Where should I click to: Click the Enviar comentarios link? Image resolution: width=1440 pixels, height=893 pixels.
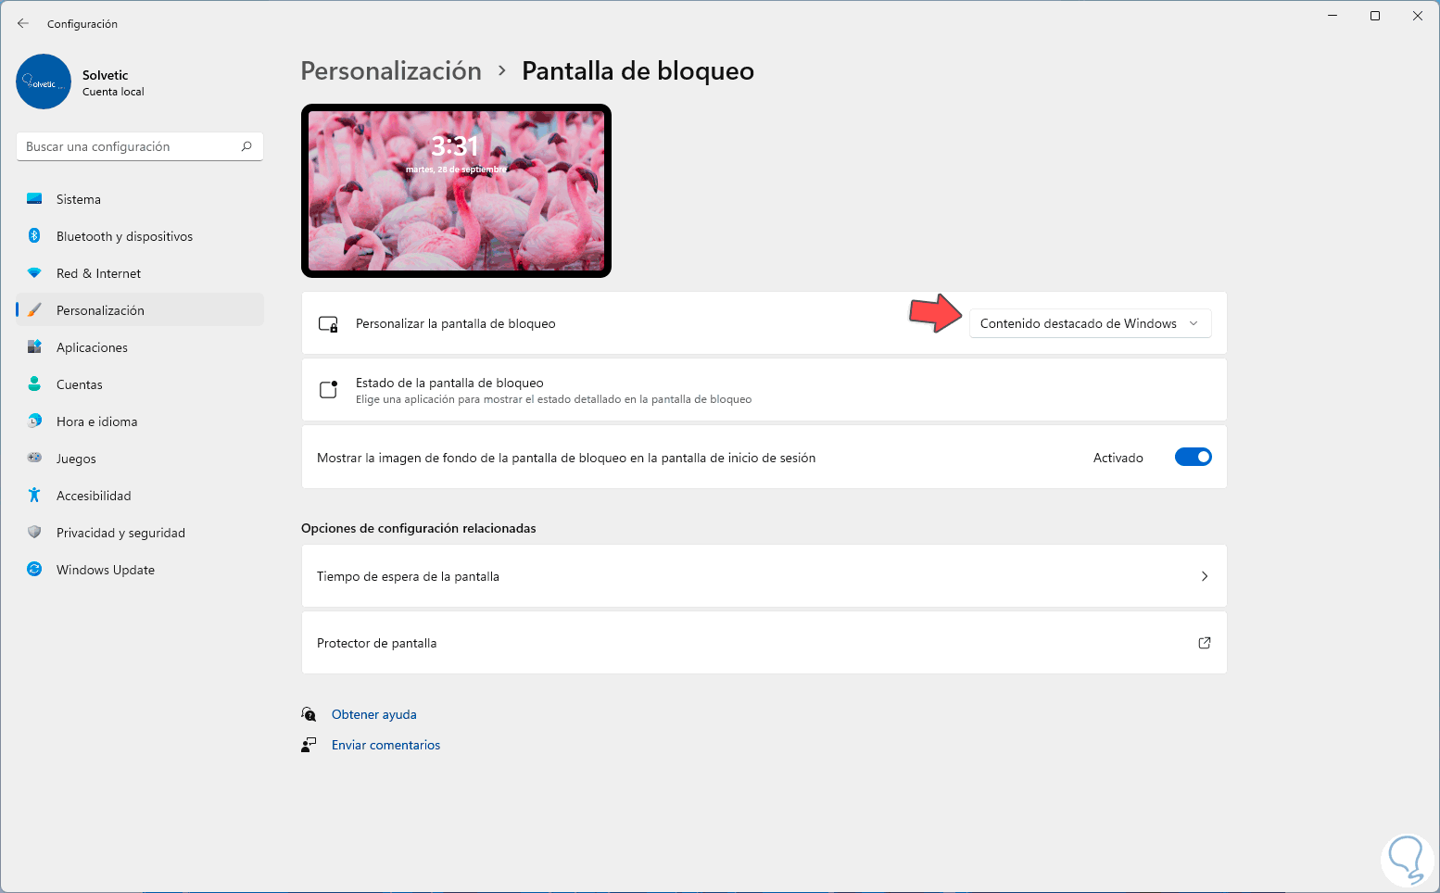coord(385,745)
